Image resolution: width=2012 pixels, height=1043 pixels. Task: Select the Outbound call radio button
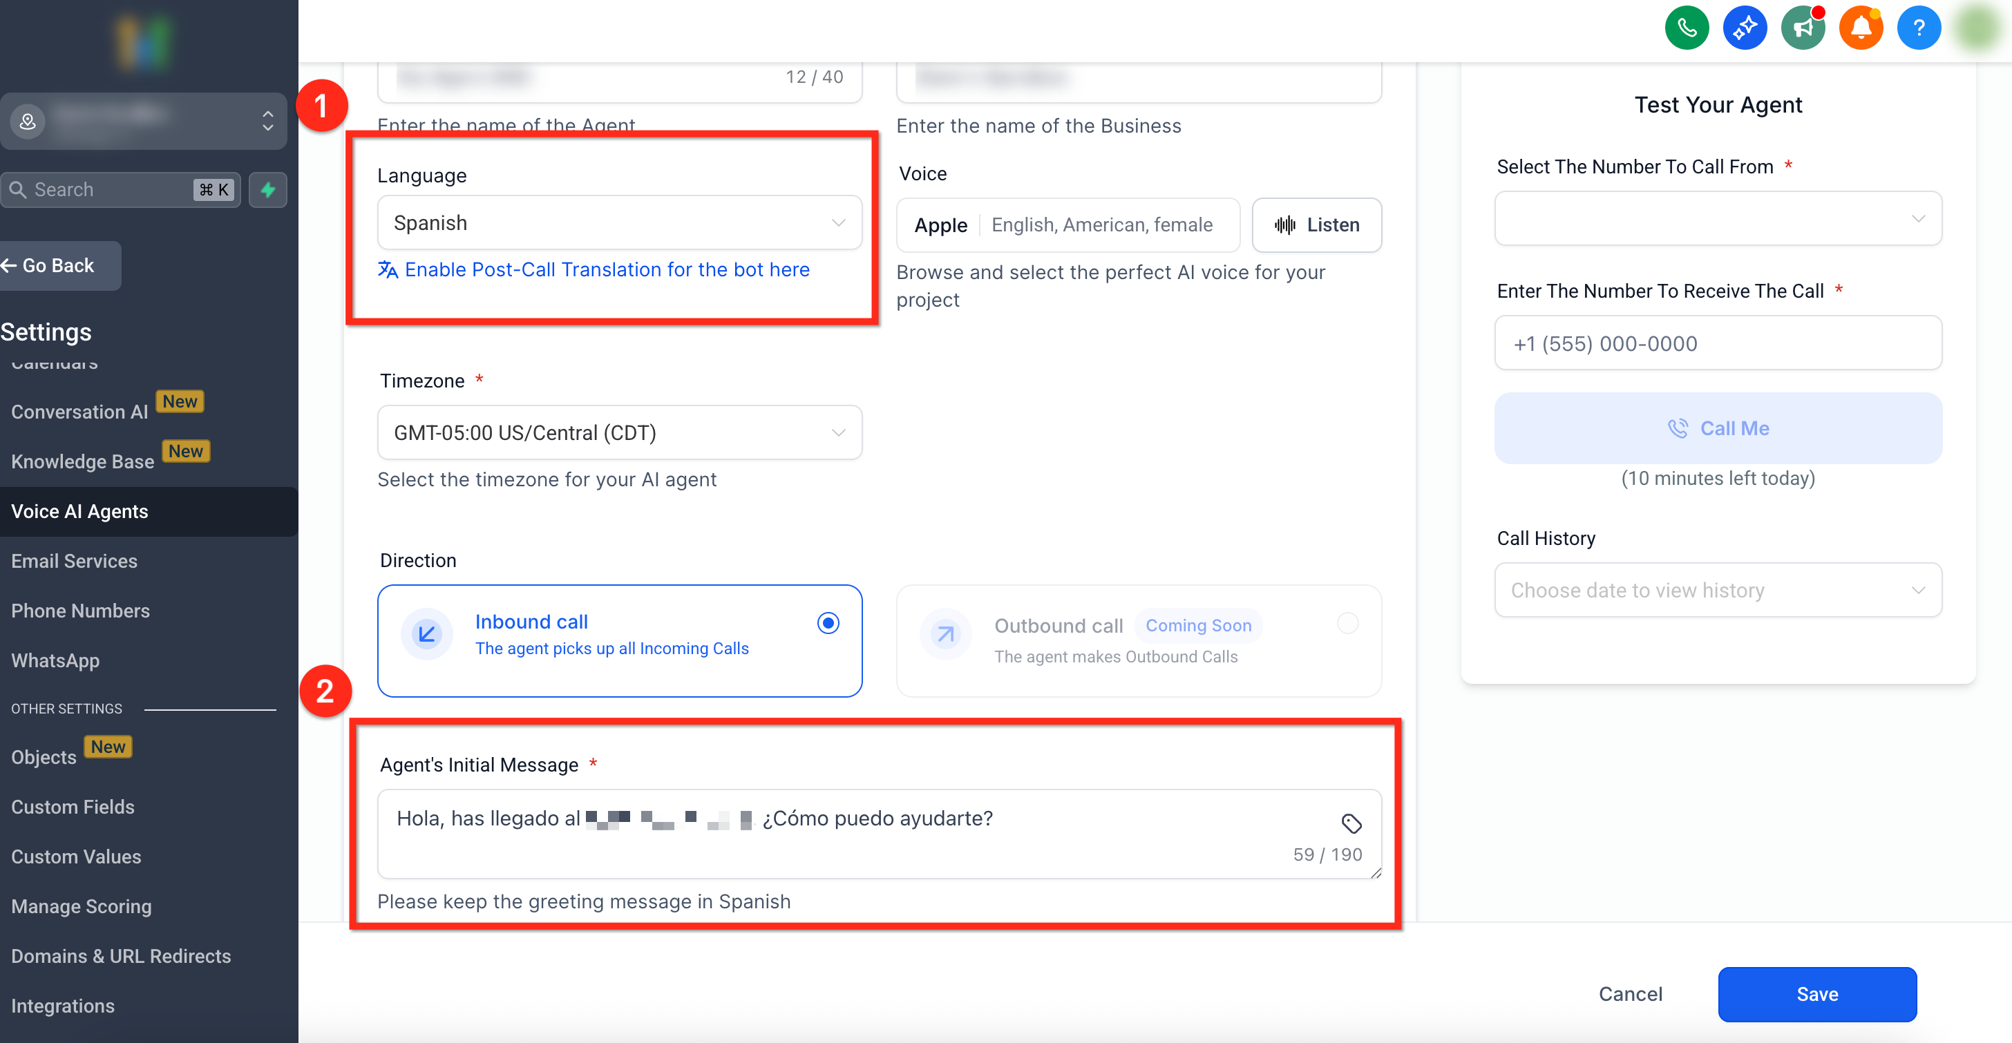point(1347,623)
